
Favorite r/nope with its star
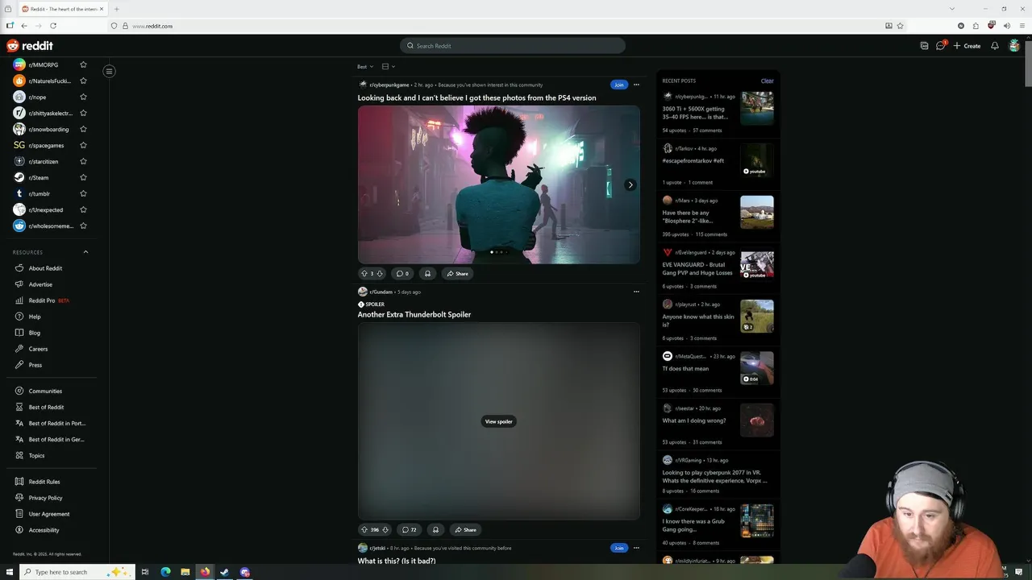click(x=83, y=97)
